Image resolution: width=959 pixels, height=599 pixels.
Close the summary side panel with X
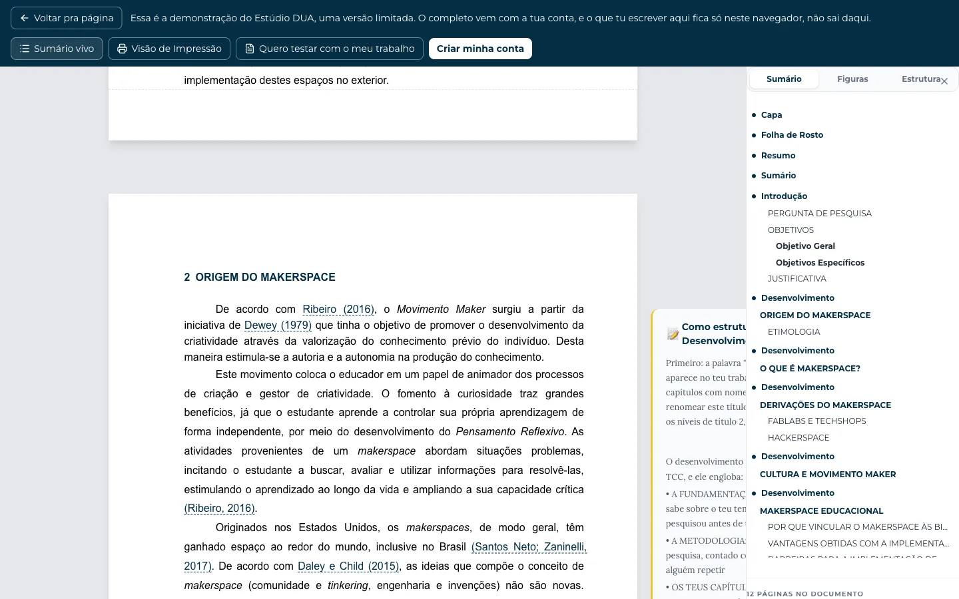[944, 81]
